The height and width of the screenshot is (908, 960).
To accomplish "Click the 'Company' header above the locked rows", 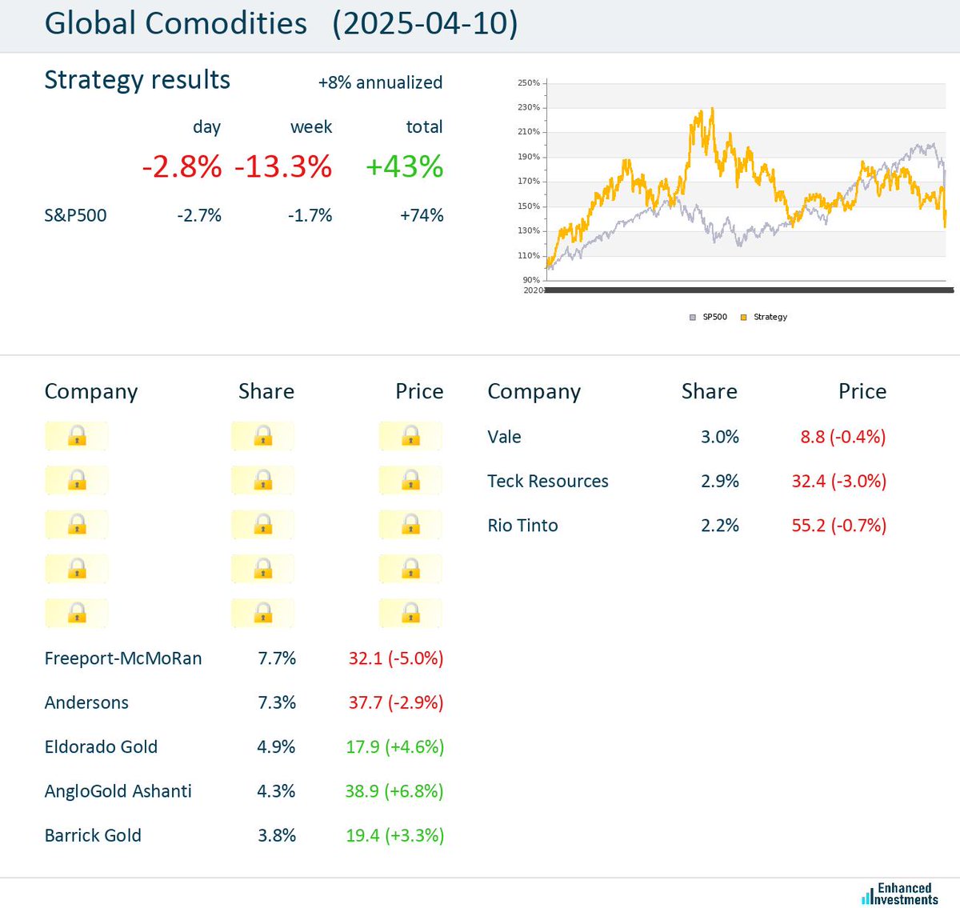I will click(x=91, y=392).
